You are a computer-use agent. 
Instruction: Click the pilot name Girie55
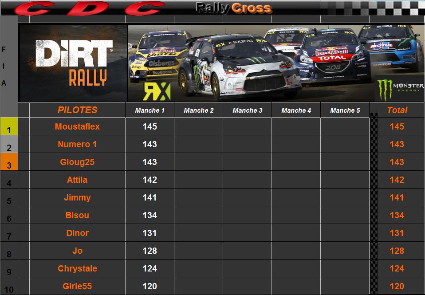pos(77,286)
